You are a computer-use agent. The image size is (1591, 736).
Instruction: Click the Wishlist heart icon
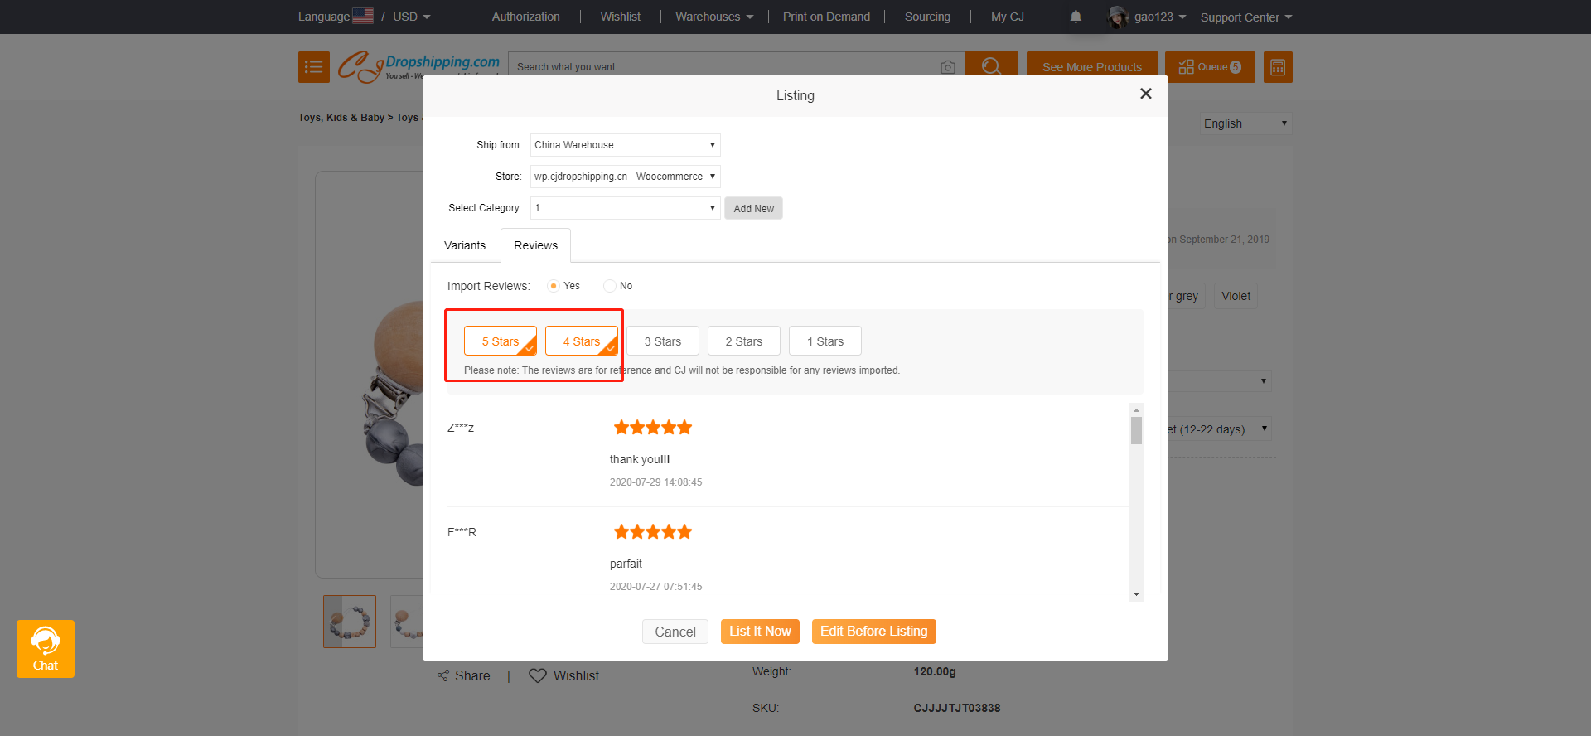[x=538, y=675]
